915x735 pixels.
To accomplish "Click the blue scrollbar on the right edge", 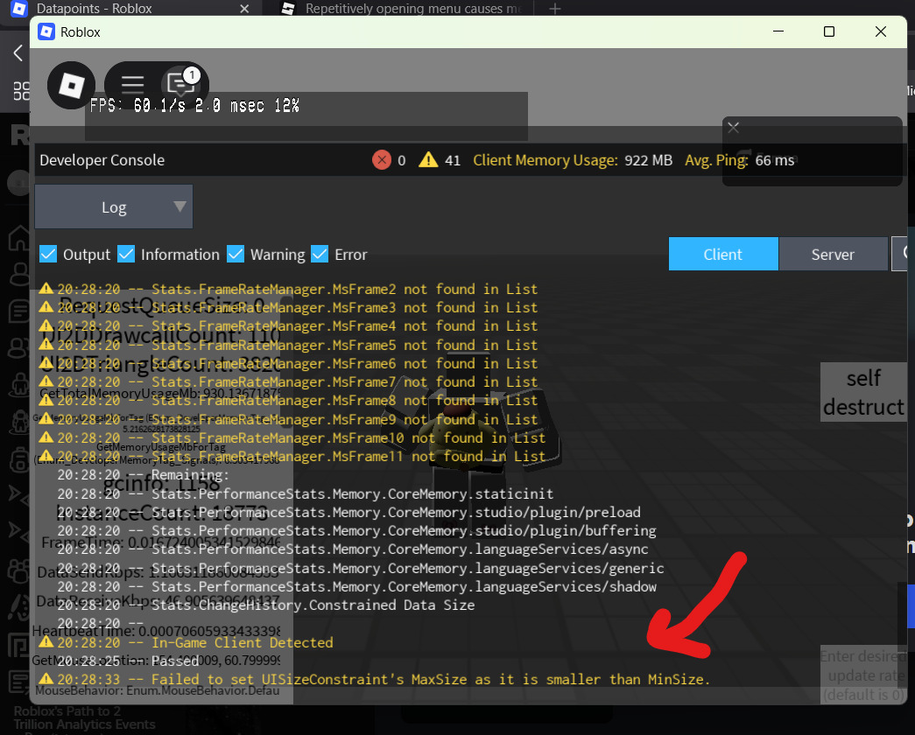I will [910, 604].
